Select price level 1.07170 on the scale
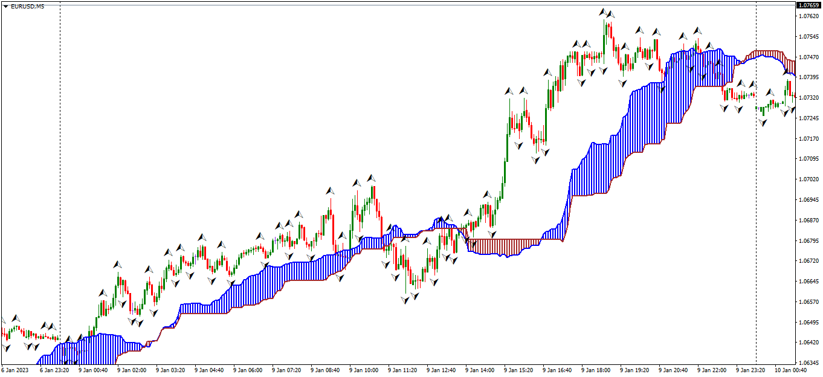Screen dimensions: 823x377 point(808,138)
